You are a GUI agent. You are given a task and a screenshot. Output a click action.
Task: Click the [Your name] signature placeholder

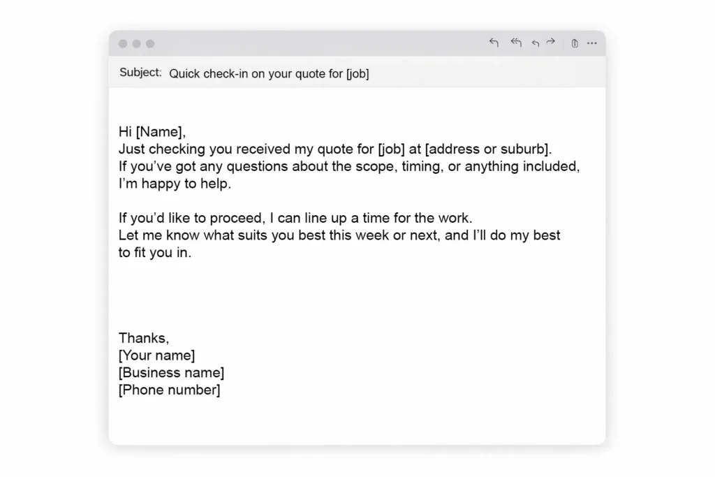coord(157,355)
